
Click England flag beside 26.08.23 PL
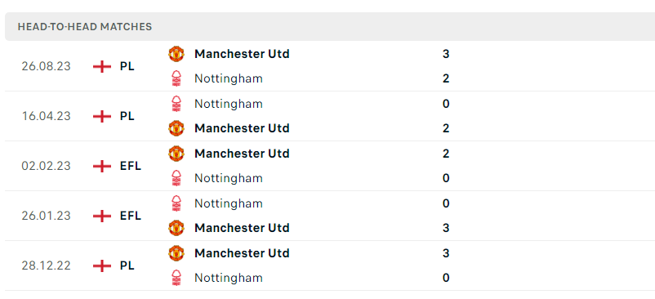(x=102, y=66)
